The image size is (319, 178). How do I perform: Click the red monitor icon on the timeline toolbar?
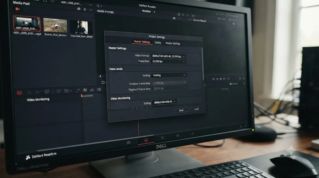click(19, 93)
